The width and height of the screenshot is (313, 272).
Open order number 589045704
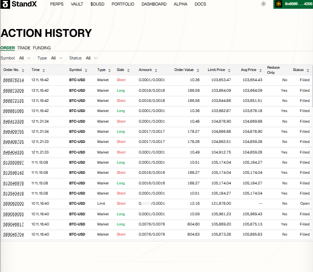tap(13, 234)
